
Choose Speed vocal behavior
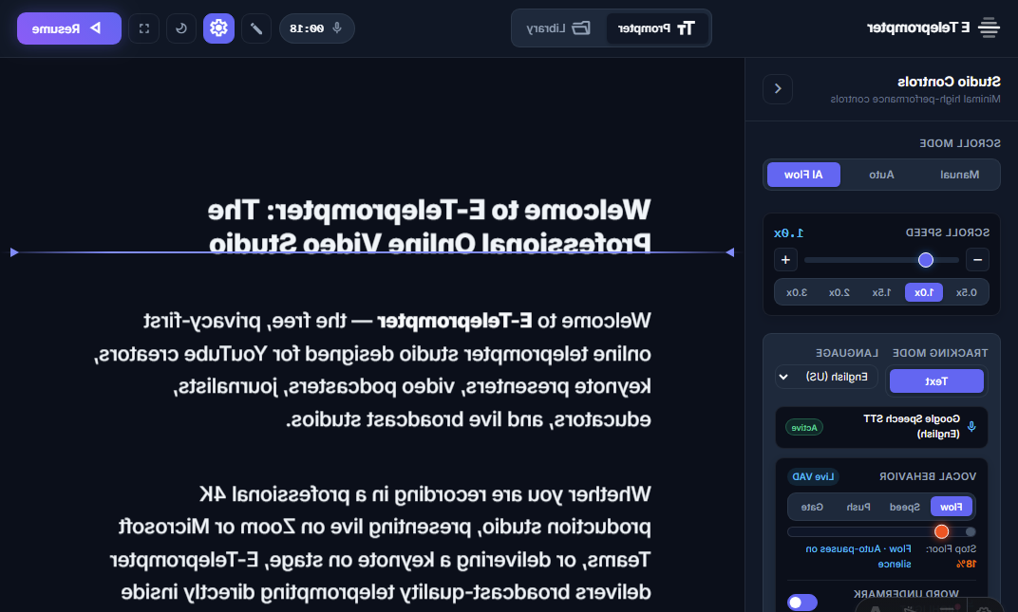[904, 507]
